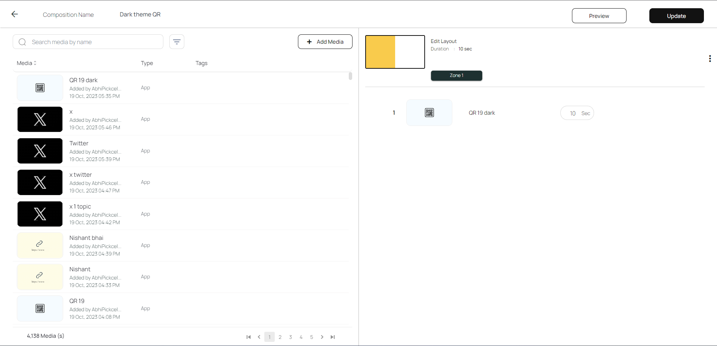
Task: Open the media filter icon
Action: tap(177, 42)
